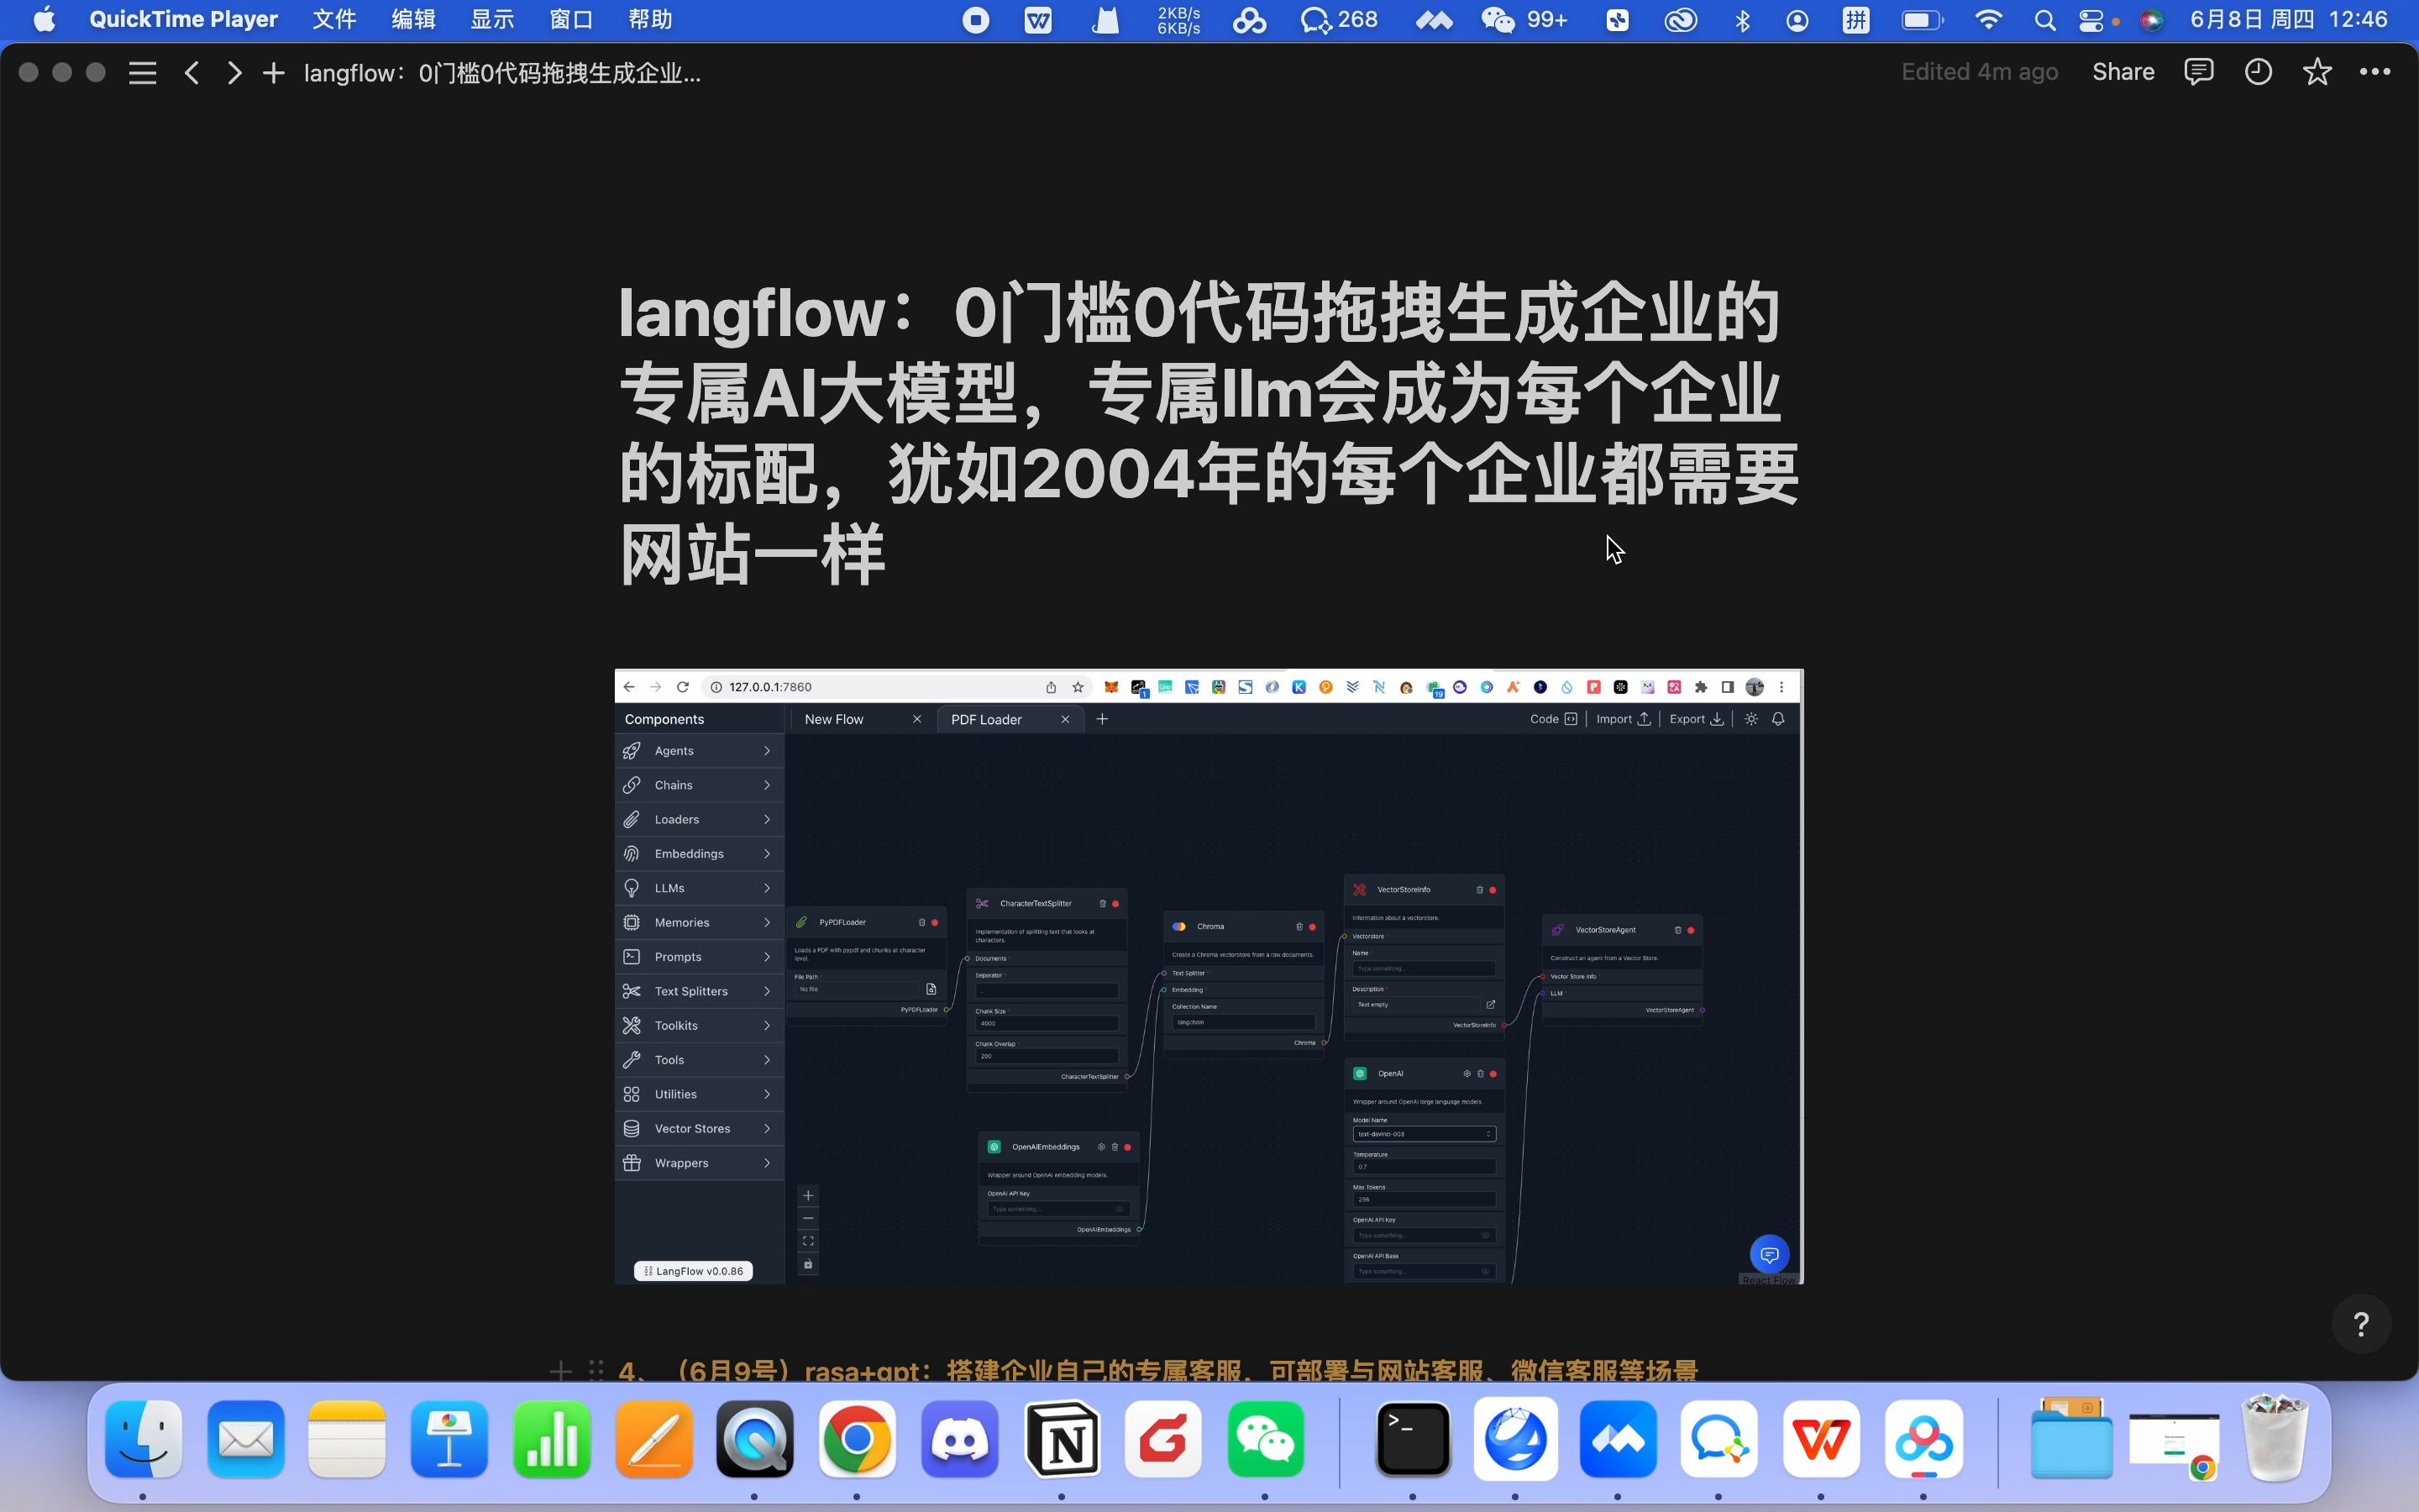The image size is (2419, 1512).
Task: Click the block drag handle at the bottom
Action: (x=596, y=1370)
